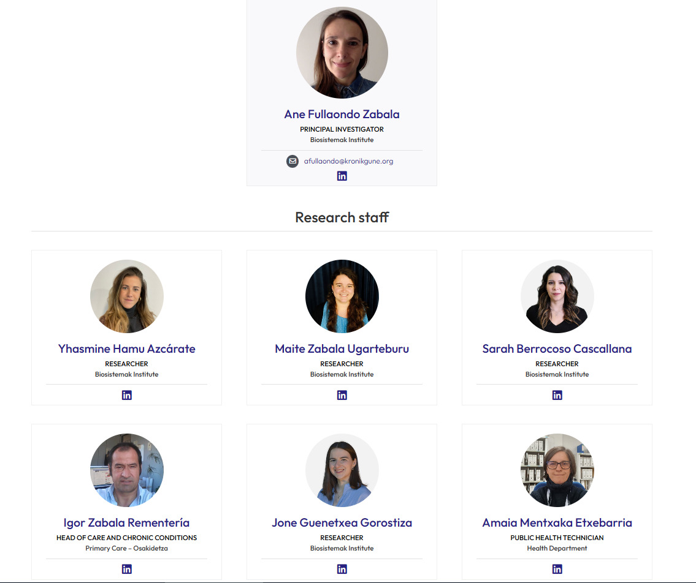Viewport: 696px width, 583px height.
Task: Open Jone Guenetxea Gorostiza's LinkedIn icon
Action: click(342, 569)
